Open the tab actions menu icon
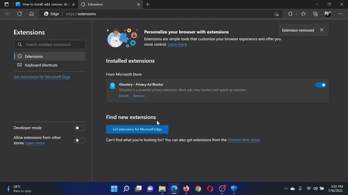The image size is (348, 195). click(x=7, y=4)
